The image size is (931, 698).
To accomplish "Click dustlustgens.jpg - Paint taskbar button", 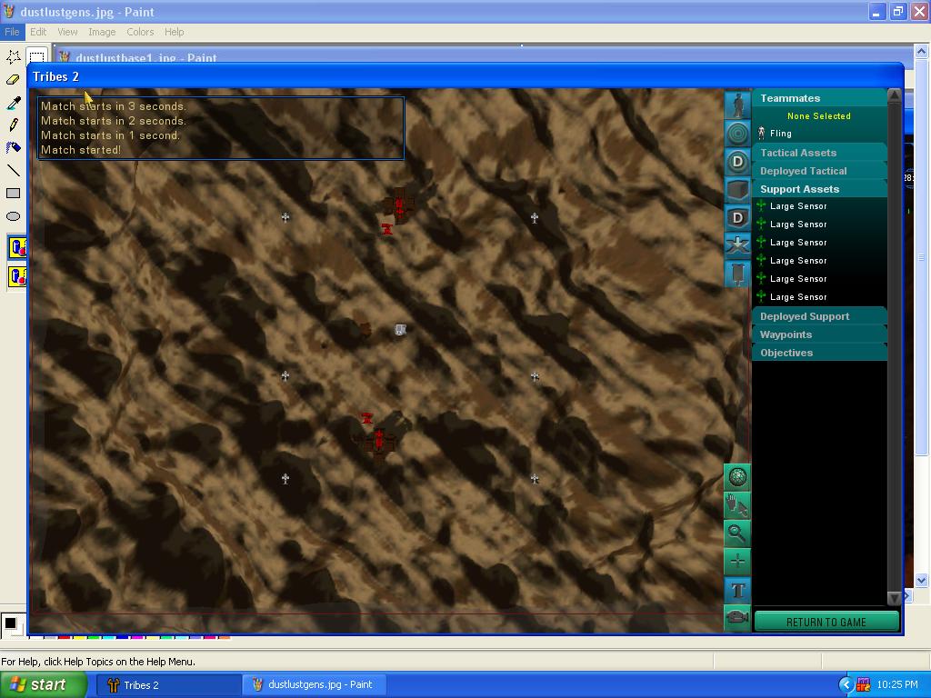I will pyautogui.click(x=315, y=685).
